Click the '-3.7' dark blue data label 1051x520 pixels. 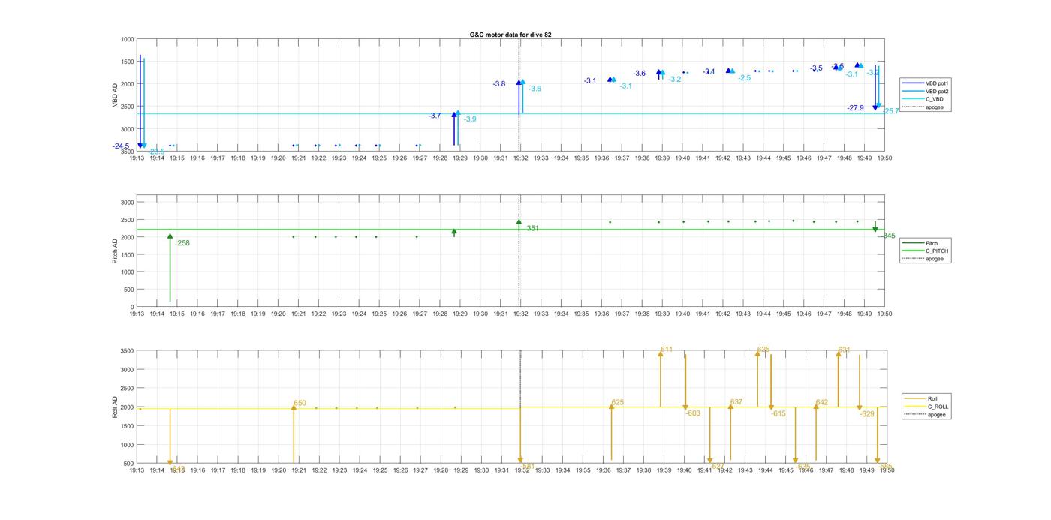pos(435,116)
